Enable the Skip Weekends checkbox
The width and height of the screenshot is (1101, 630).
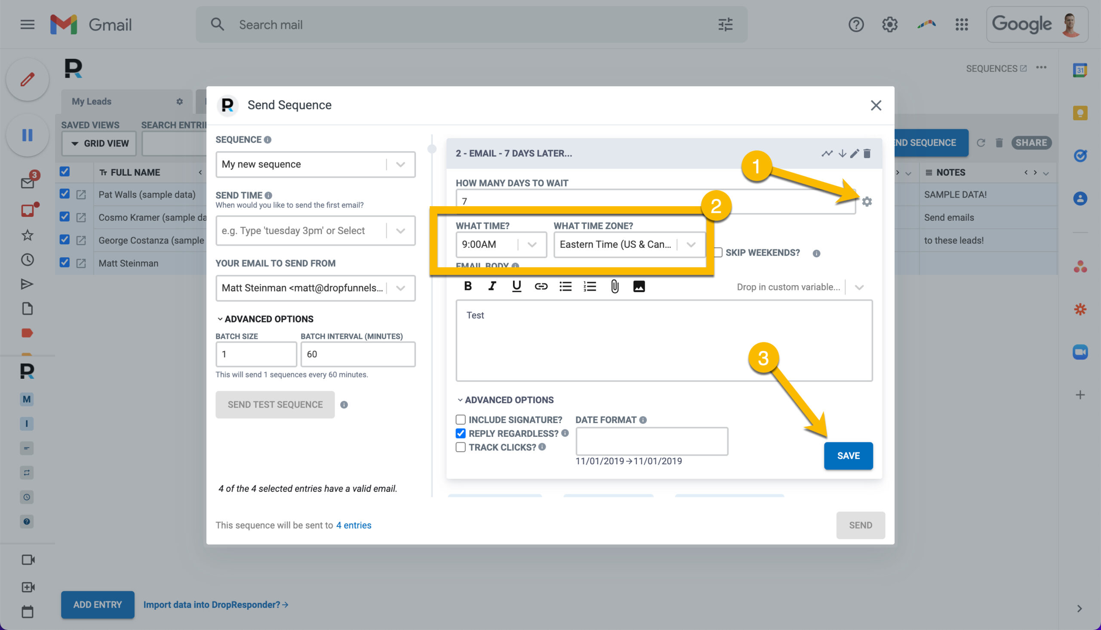pyautogui.click(x=718, y=252)
